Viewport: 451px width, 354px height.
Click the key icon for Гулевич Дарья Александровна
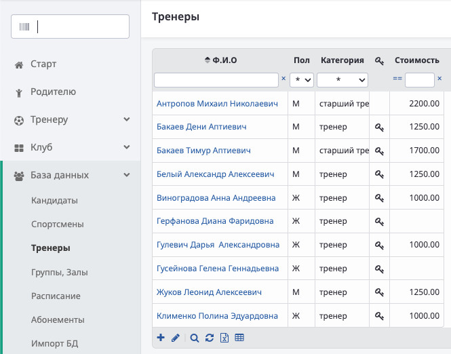pos(379,245)
